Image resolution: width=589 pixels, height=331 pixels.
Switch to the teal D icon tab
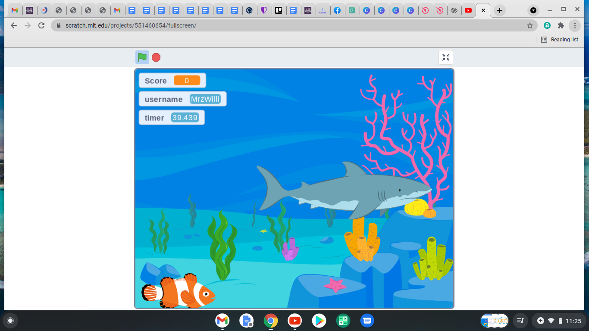coord(352,10)
